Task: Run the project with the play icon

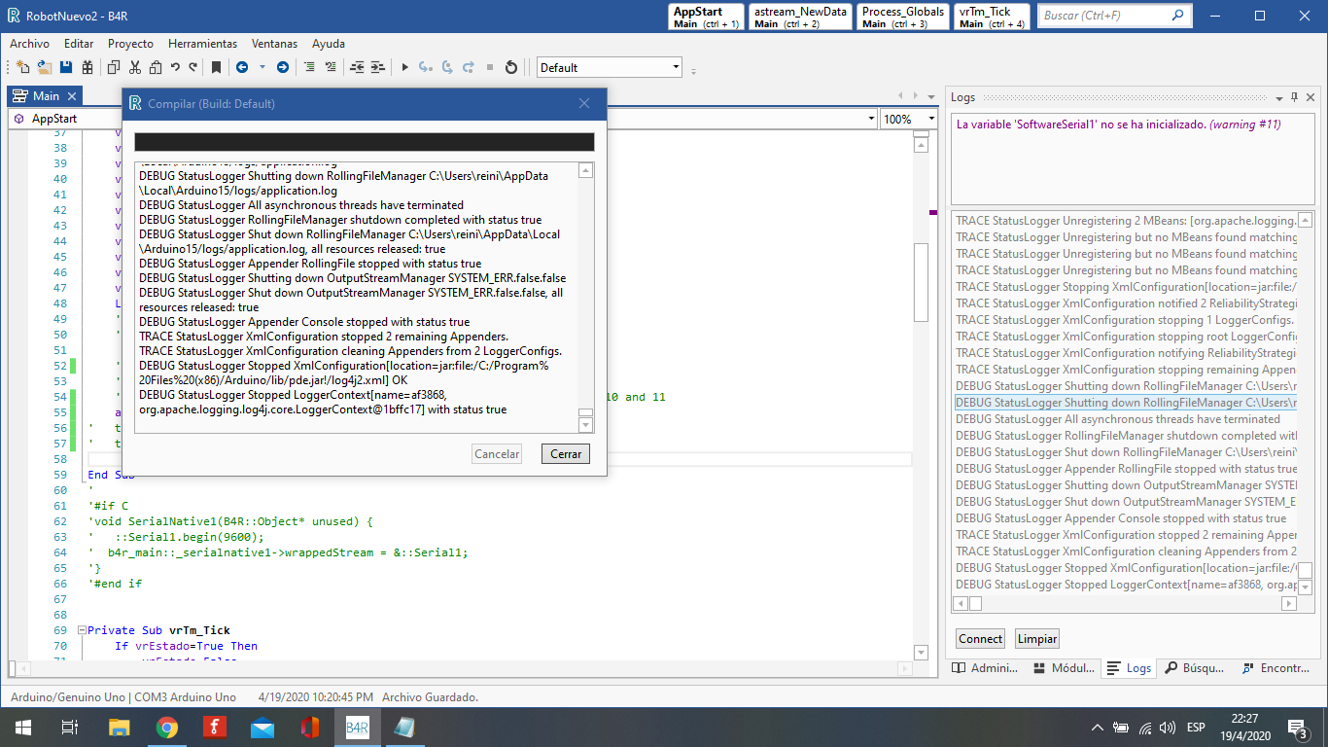Action: [405, 67]
